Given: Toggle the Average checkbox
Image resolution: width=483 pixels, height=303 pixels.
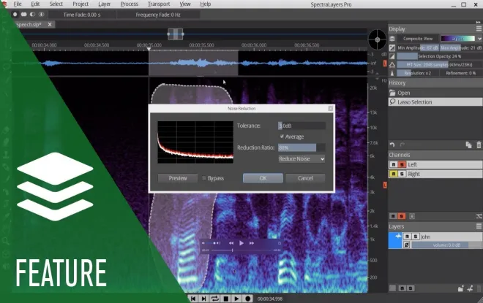Looking at the screenshot, I should [282, 137].
